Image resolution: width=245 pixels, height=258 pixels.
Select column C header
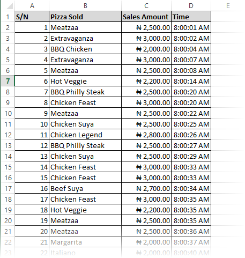(146, 6)
